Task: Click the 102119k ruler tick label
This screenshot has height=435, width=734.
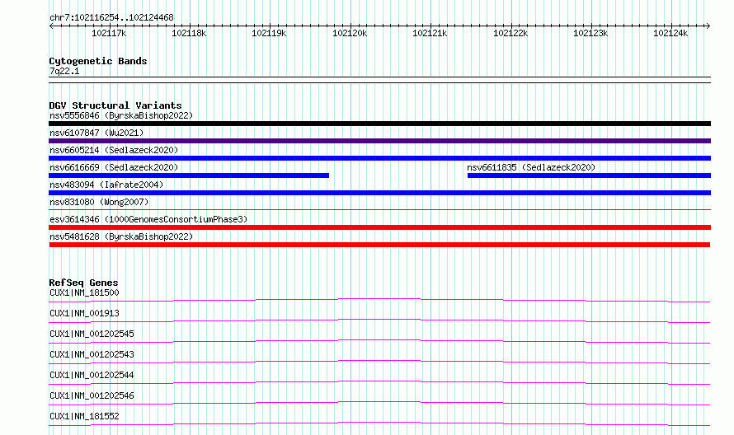Action: [x=269, y=33]
